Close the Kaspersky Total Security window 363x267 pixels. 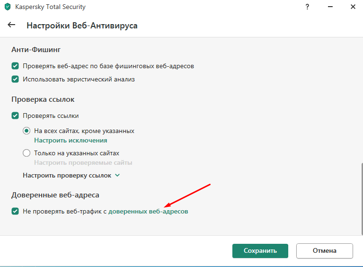(x=353, y=7)
